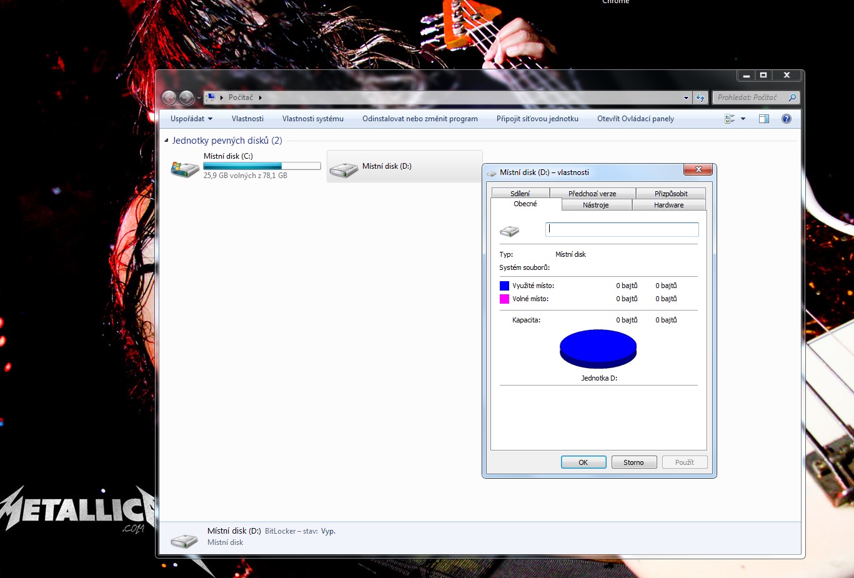The width and height of the screenshot is (854, 578).
Task: Open the recent pages dropdown arrow
Action: 199,98
